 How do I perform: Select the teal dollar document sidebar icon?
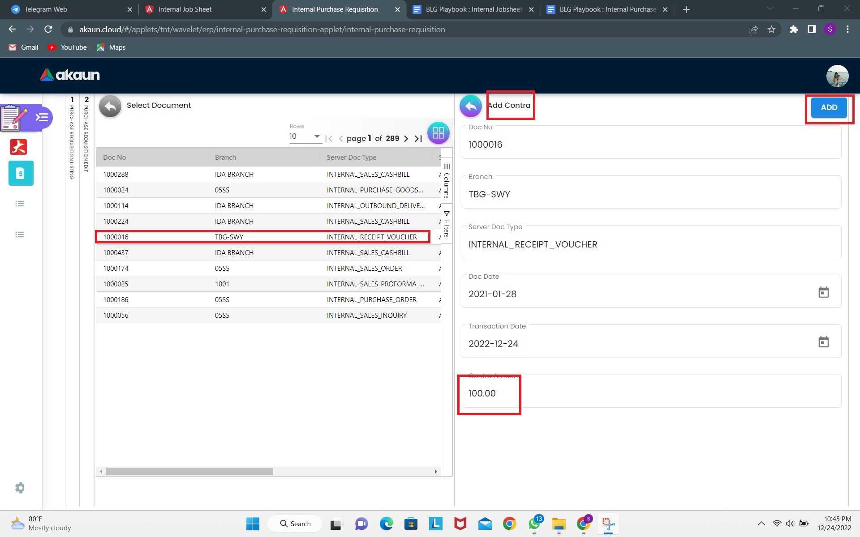[x=21, y=173]
